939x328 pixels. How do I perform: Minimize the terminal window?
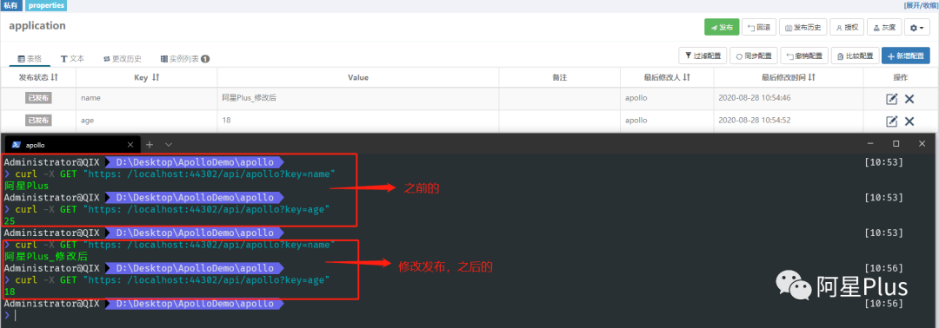tap(869, 143)
